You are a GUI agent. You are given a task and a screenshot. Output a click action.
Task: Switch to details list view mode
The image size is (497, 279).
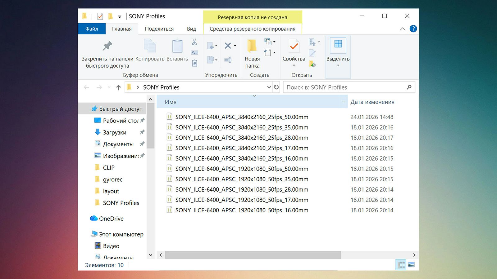tap(401, 265)
